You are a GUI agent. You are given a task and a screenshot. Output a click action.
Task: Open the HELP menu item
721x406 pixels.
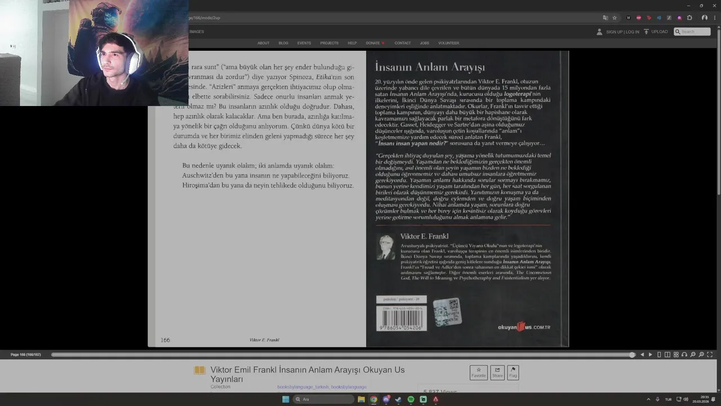(x=352, y=43)
